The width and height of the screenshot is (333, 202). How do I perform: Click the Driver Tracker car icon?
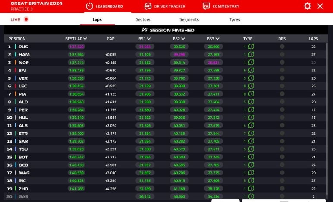point(148,6)
